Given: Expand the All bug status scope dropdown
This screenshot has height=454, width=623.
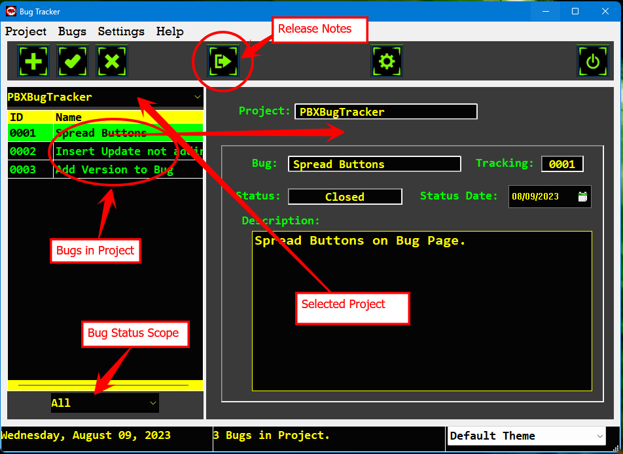Looking at the screenshot, I should click(153, 403).
